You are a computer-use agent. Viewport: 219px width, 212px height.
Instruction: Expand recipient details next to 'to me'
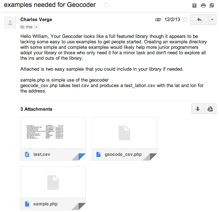tap(36, 27)
